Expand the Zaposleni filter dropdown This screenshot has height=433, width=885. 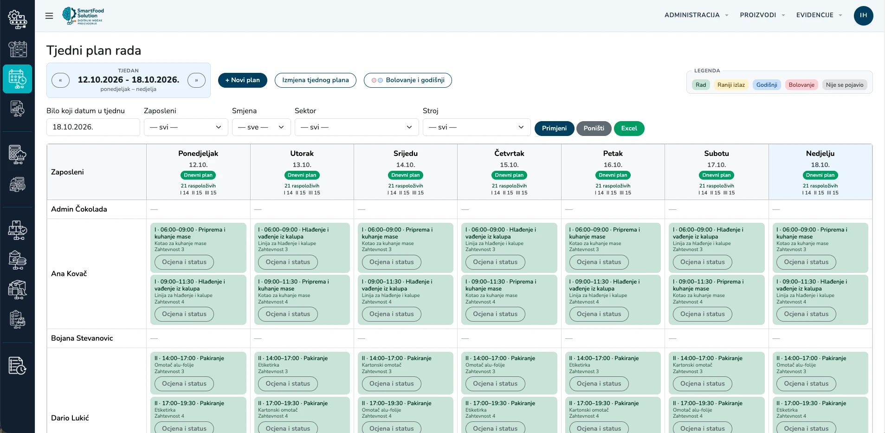(x=186, y=127)
